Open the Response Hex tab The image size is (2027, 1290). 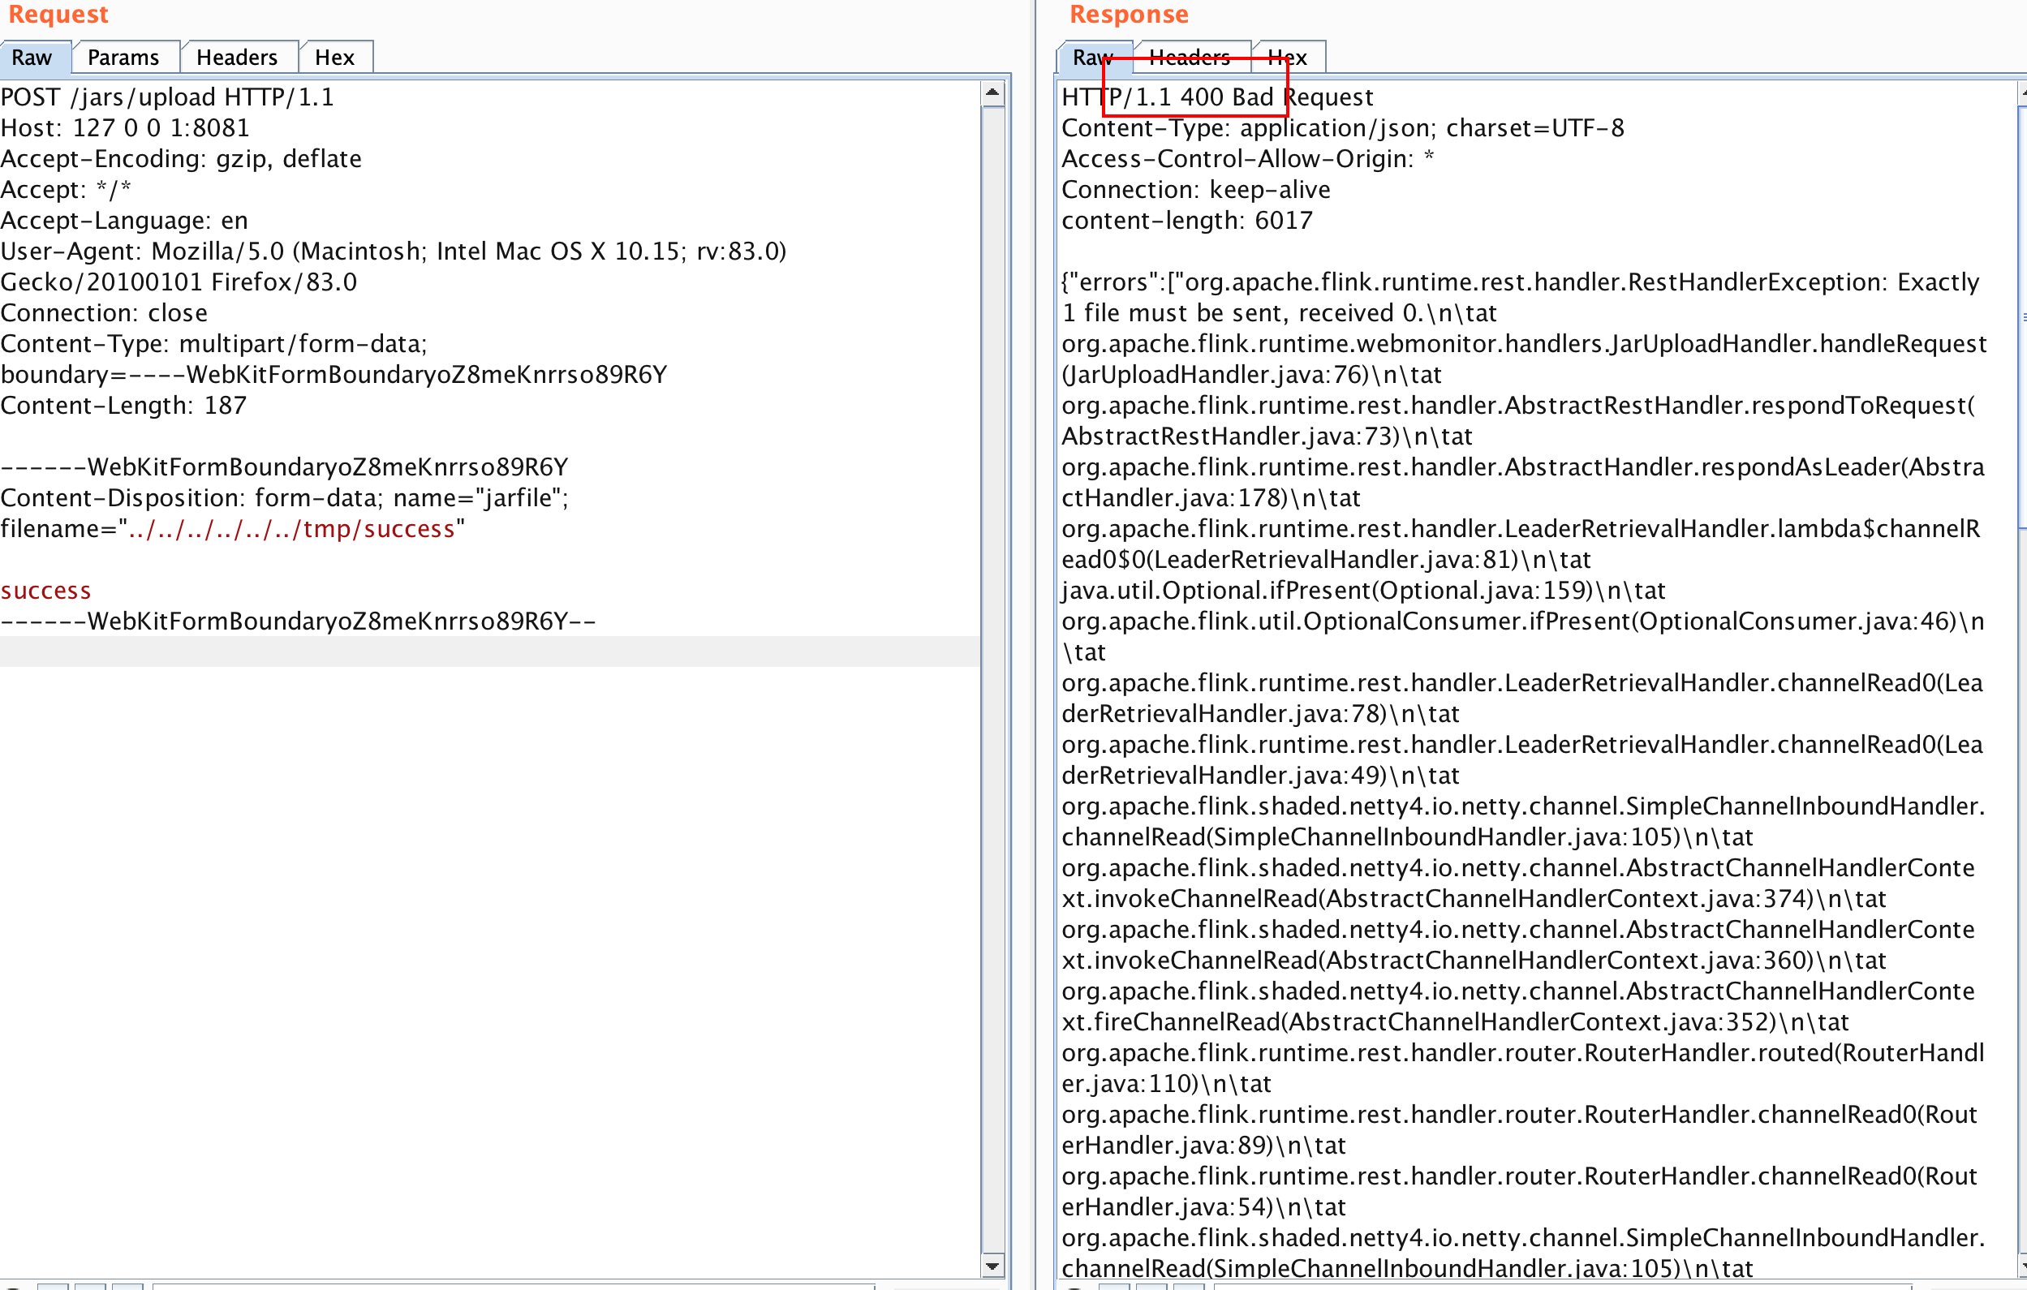(x=1287, y=58)
